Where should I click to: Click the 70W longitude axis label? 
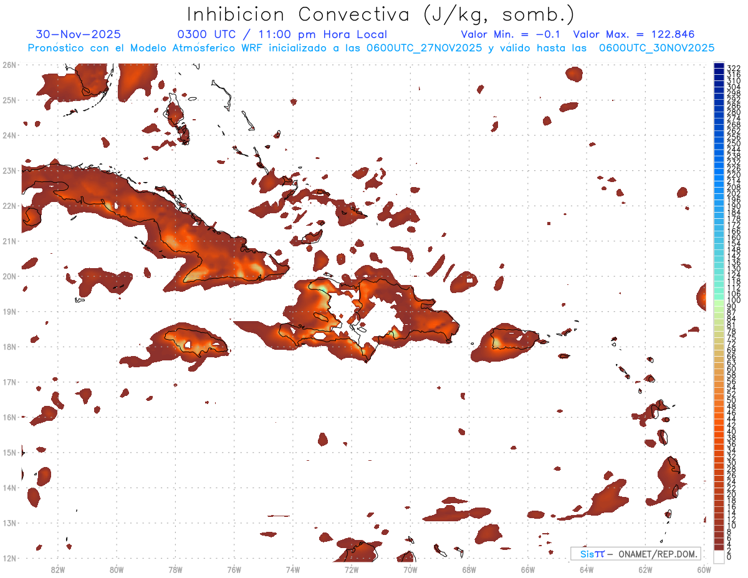coord(410,569)
